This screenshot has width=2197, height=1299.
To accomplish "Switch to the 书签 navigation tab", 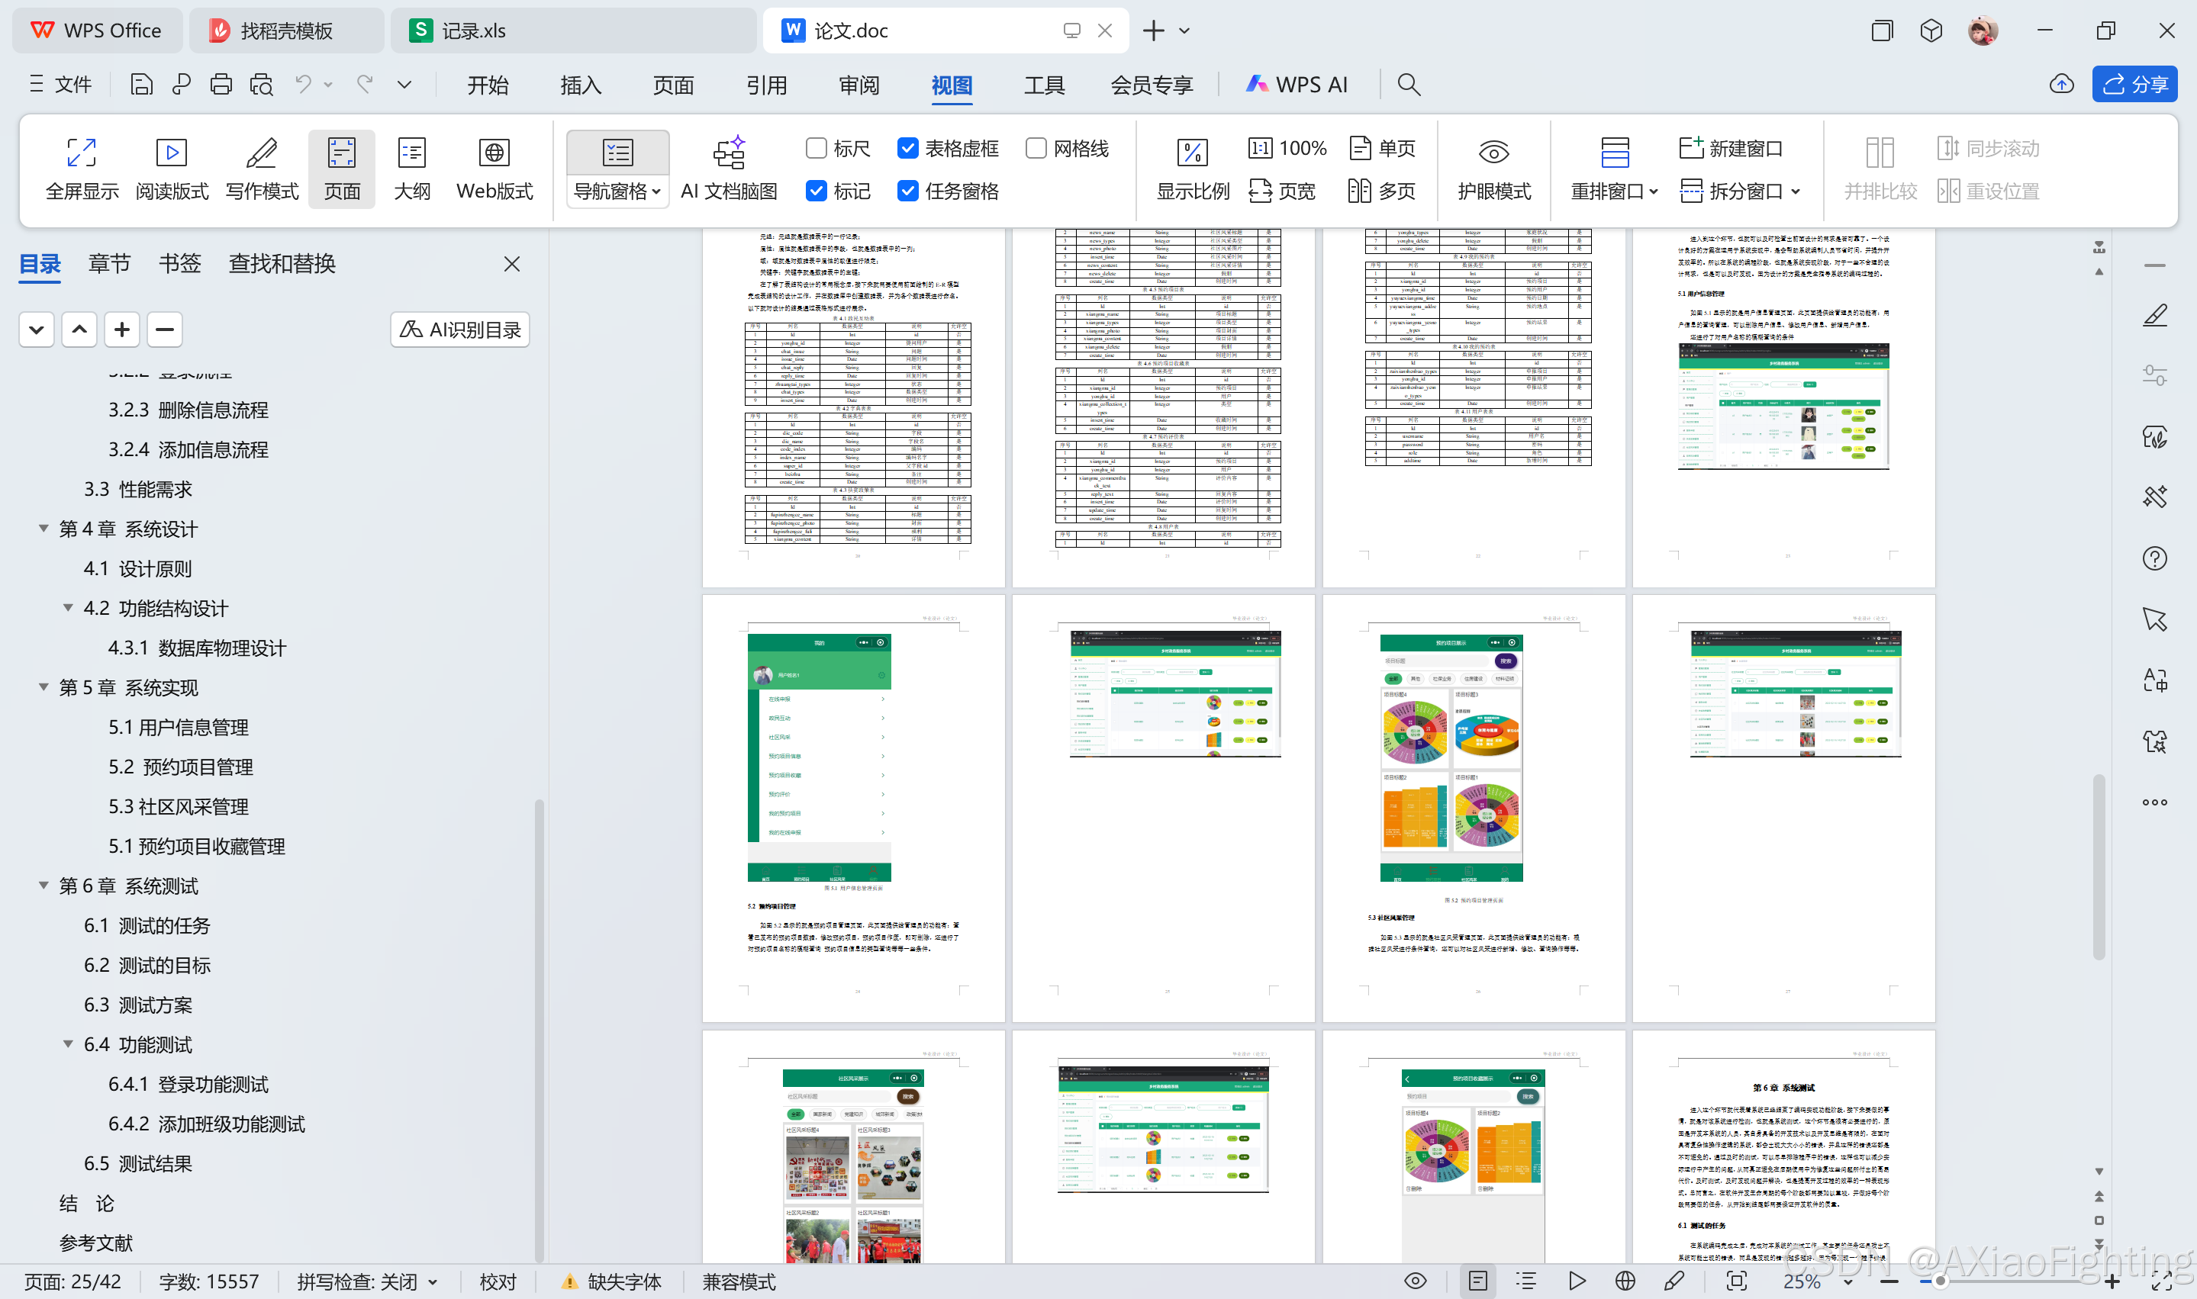I will (179, 263).
